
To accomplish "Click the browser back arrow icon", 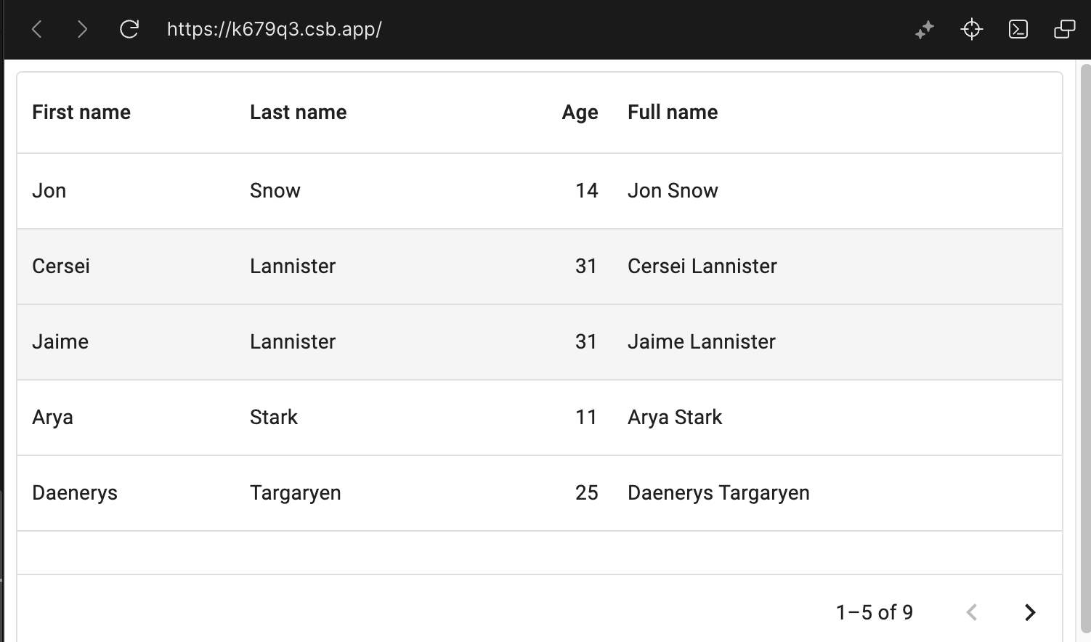I will [x=37, y=29].
